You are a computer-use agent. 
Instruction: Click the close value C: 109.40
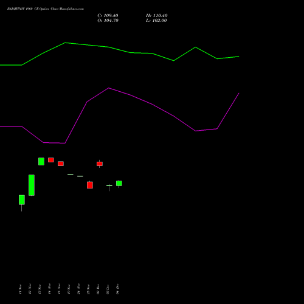pyautogui.click(x=108, y=16)
